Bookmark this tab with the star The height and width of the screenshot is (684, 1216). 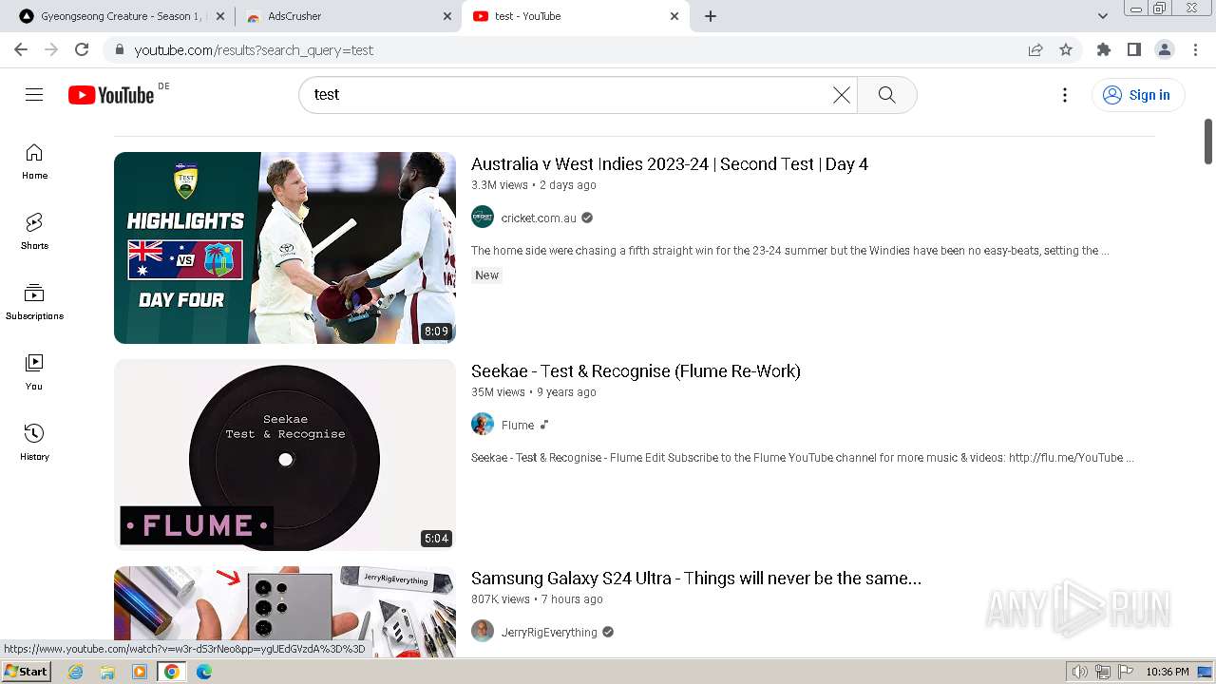pyautogui.click(x=1066, y=50)
